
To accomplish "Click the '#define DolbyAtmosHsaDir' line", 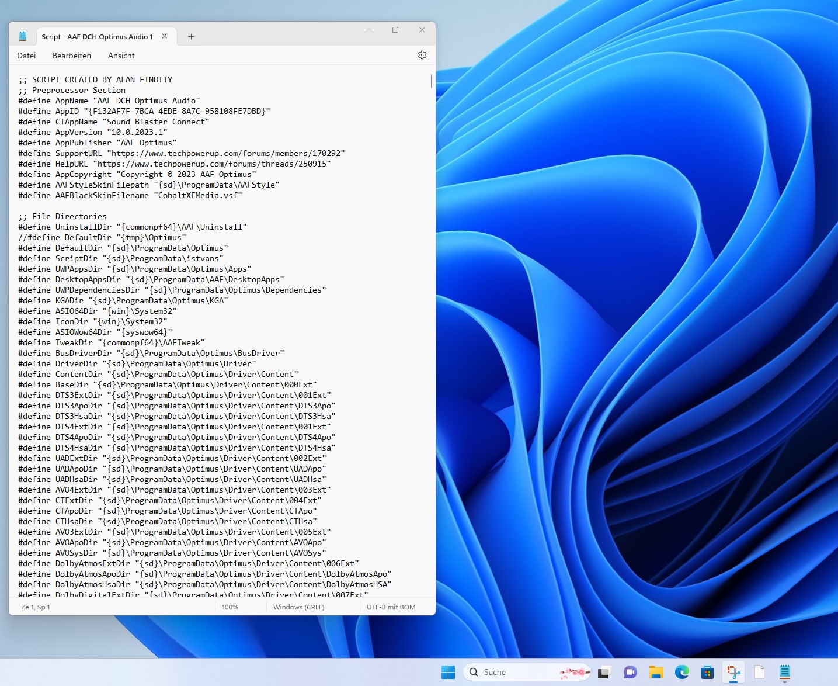I will pos(205,584).
